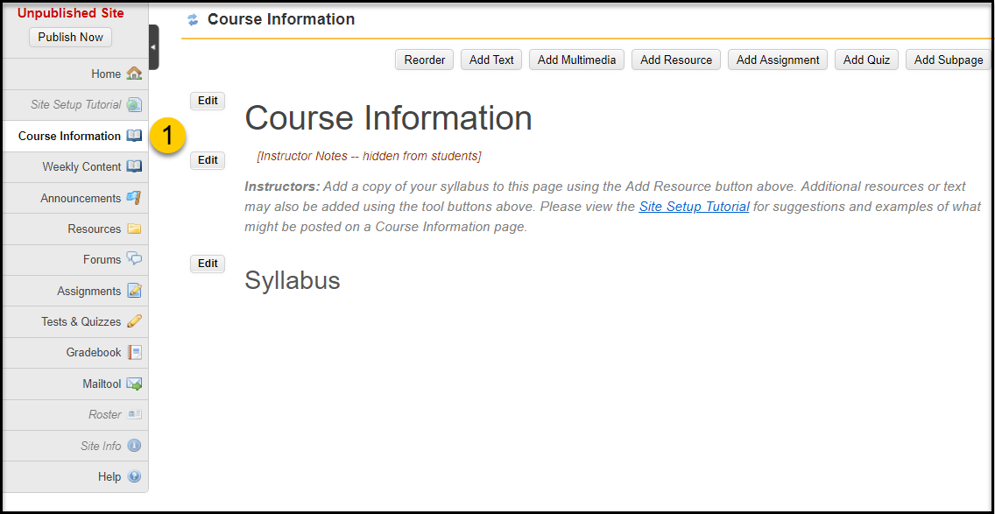The width and height of the screenshot is (995, 514).
Task: Click the Assignments notepad icon
Action: coord(134,291)
